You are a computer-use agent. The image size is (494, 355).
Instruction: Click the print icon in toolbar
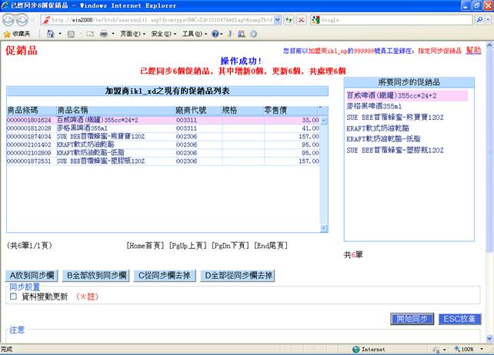pos(104,34)
